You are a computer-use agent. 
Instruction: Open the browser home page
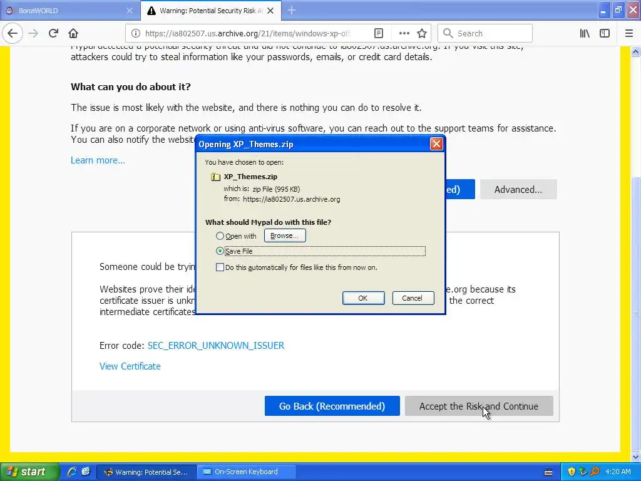73,33
